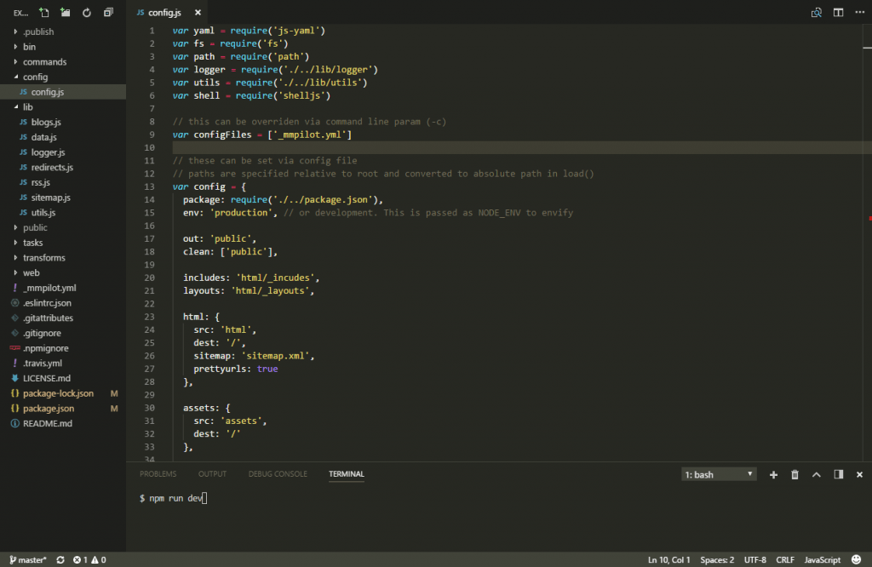Open rss.js in the explorer

pos(63,182)
